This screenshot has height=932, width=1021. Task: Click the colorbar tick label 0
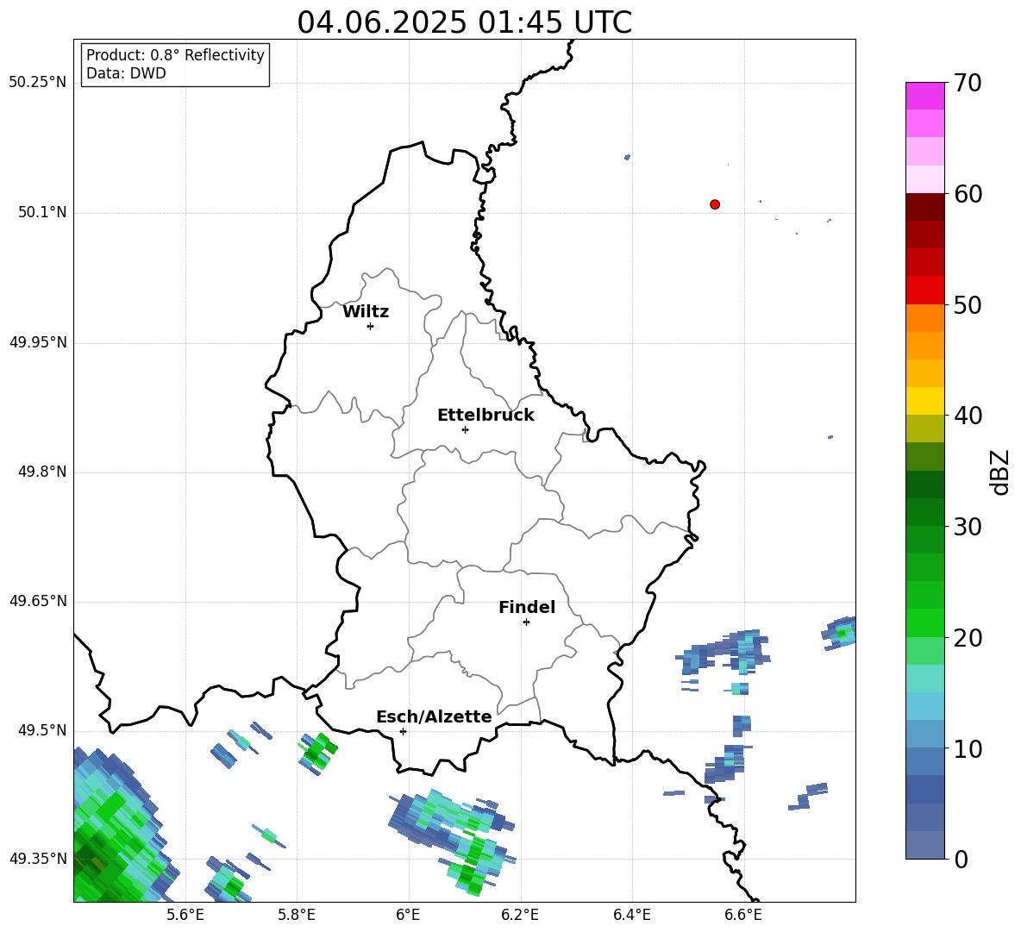click(961, 860)
